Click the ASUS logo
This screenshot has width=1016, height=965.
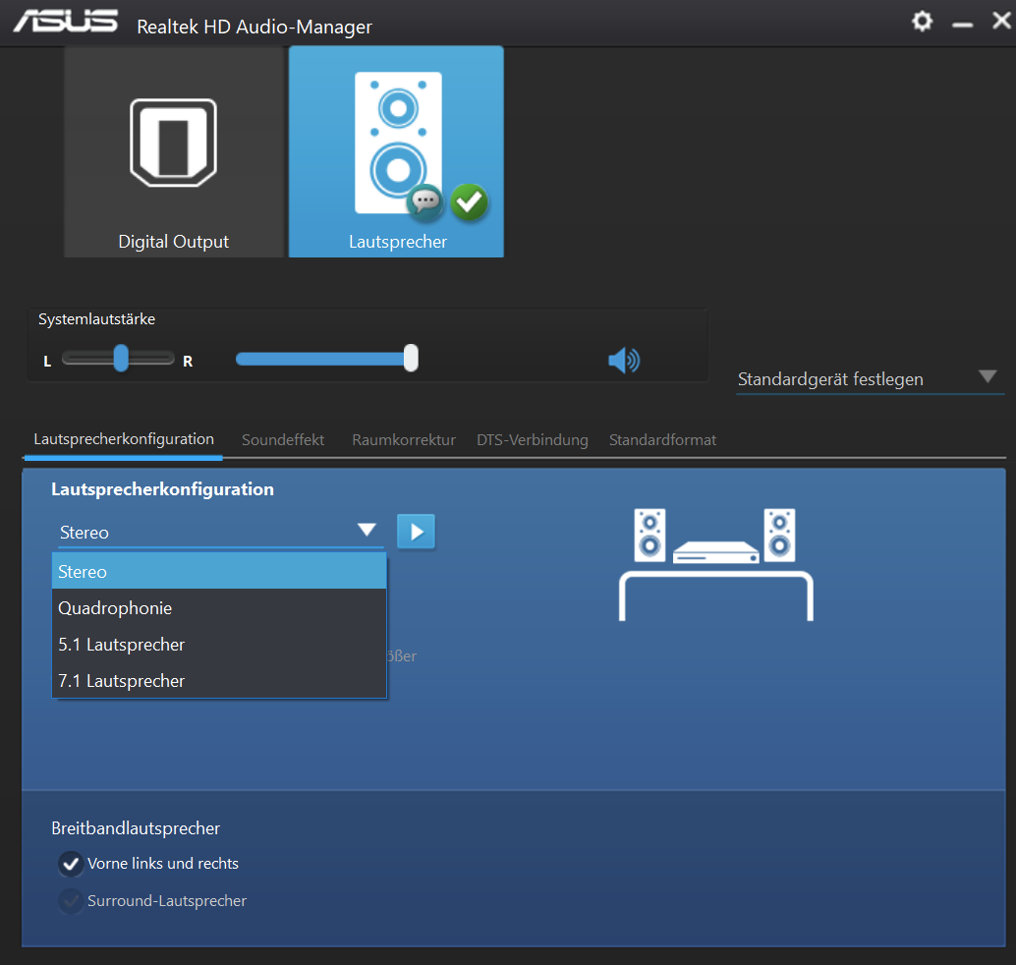[66, 22]
